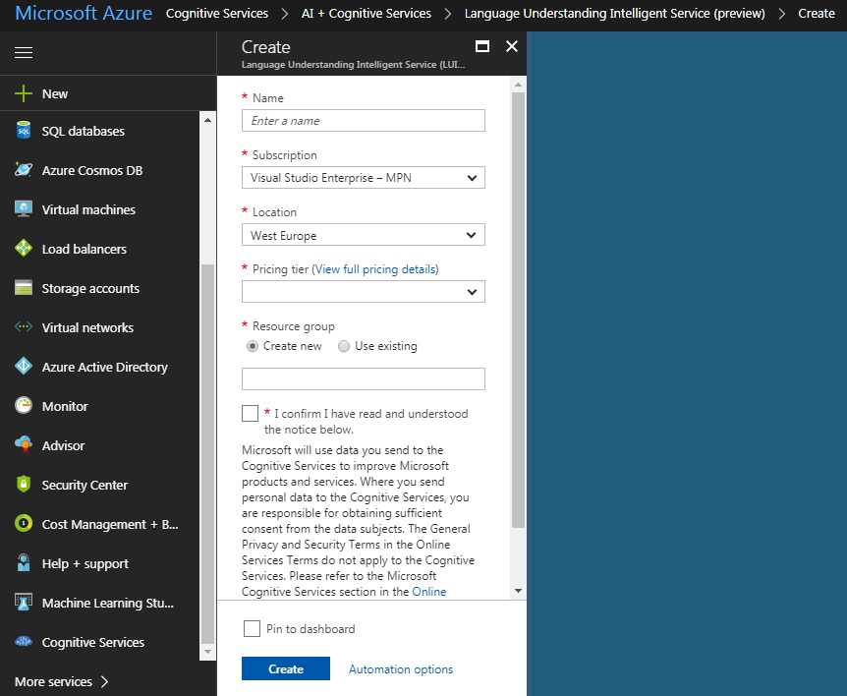Click the Storage accounts icon
Viewport: 847px width, 696px height.
pos(24,288)
